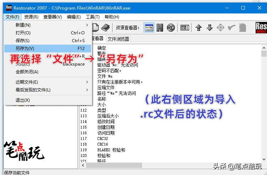Click the vertical scrollbar down arrow
The width and height of the screenshot is (267, 175).
[x=264, y=159]
